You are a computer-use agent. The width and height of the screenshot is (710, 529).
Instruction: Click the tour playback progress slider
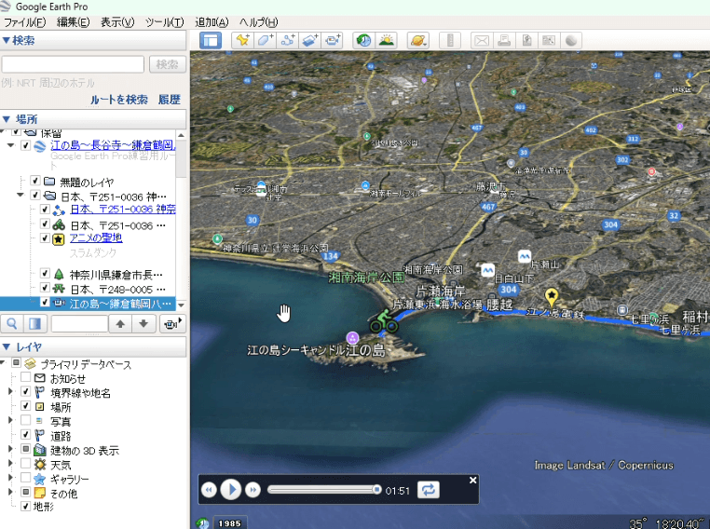322,489
